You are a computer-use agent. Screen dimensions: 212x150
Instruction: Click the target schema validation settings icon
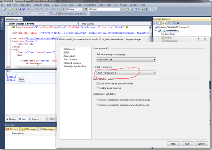(x=51, y=14)
